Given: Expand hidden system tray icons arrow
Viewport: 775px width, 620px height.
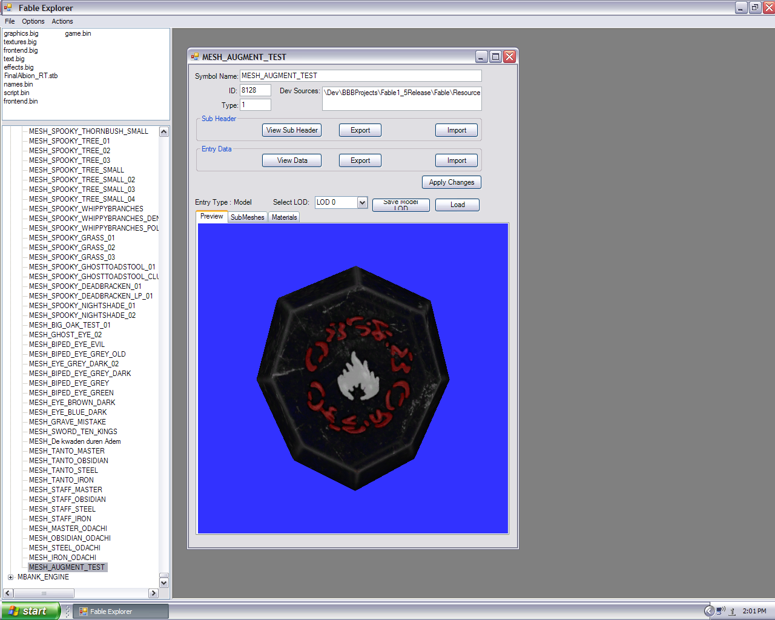Looking at the screenshot, I should coord(709,611).
